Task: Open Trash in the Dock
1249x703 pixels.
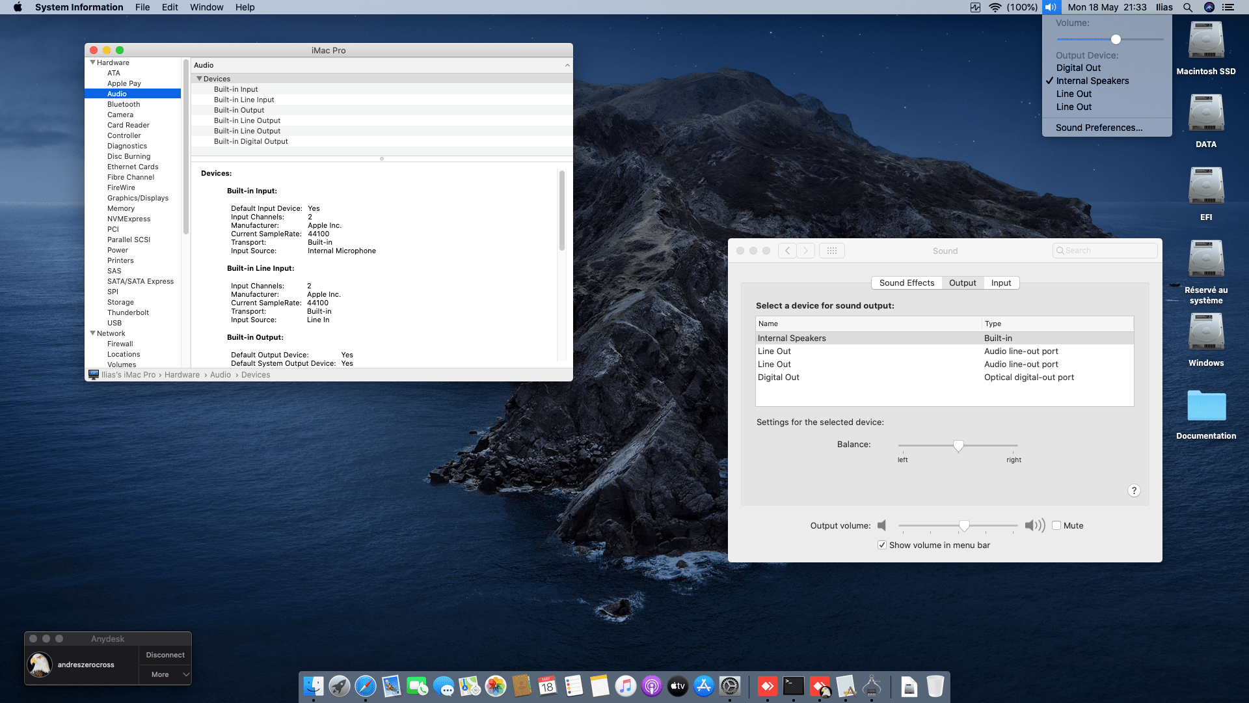Action: tap(935, 685)
